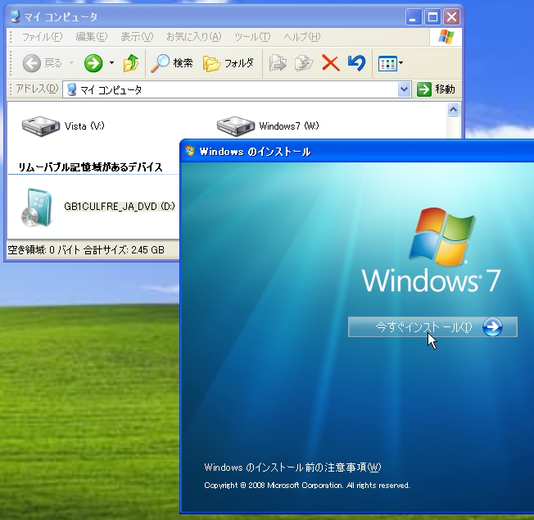Click status bar text 空き領域: 0 バイト

coord(44,250)
